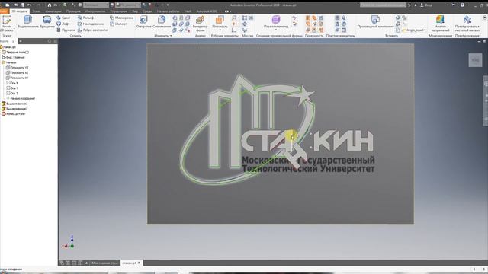Viewport: 488px width, 274px height.
Task: Select the Плоскость (Work Plane) tool
Action: click(x=220, y=21)
